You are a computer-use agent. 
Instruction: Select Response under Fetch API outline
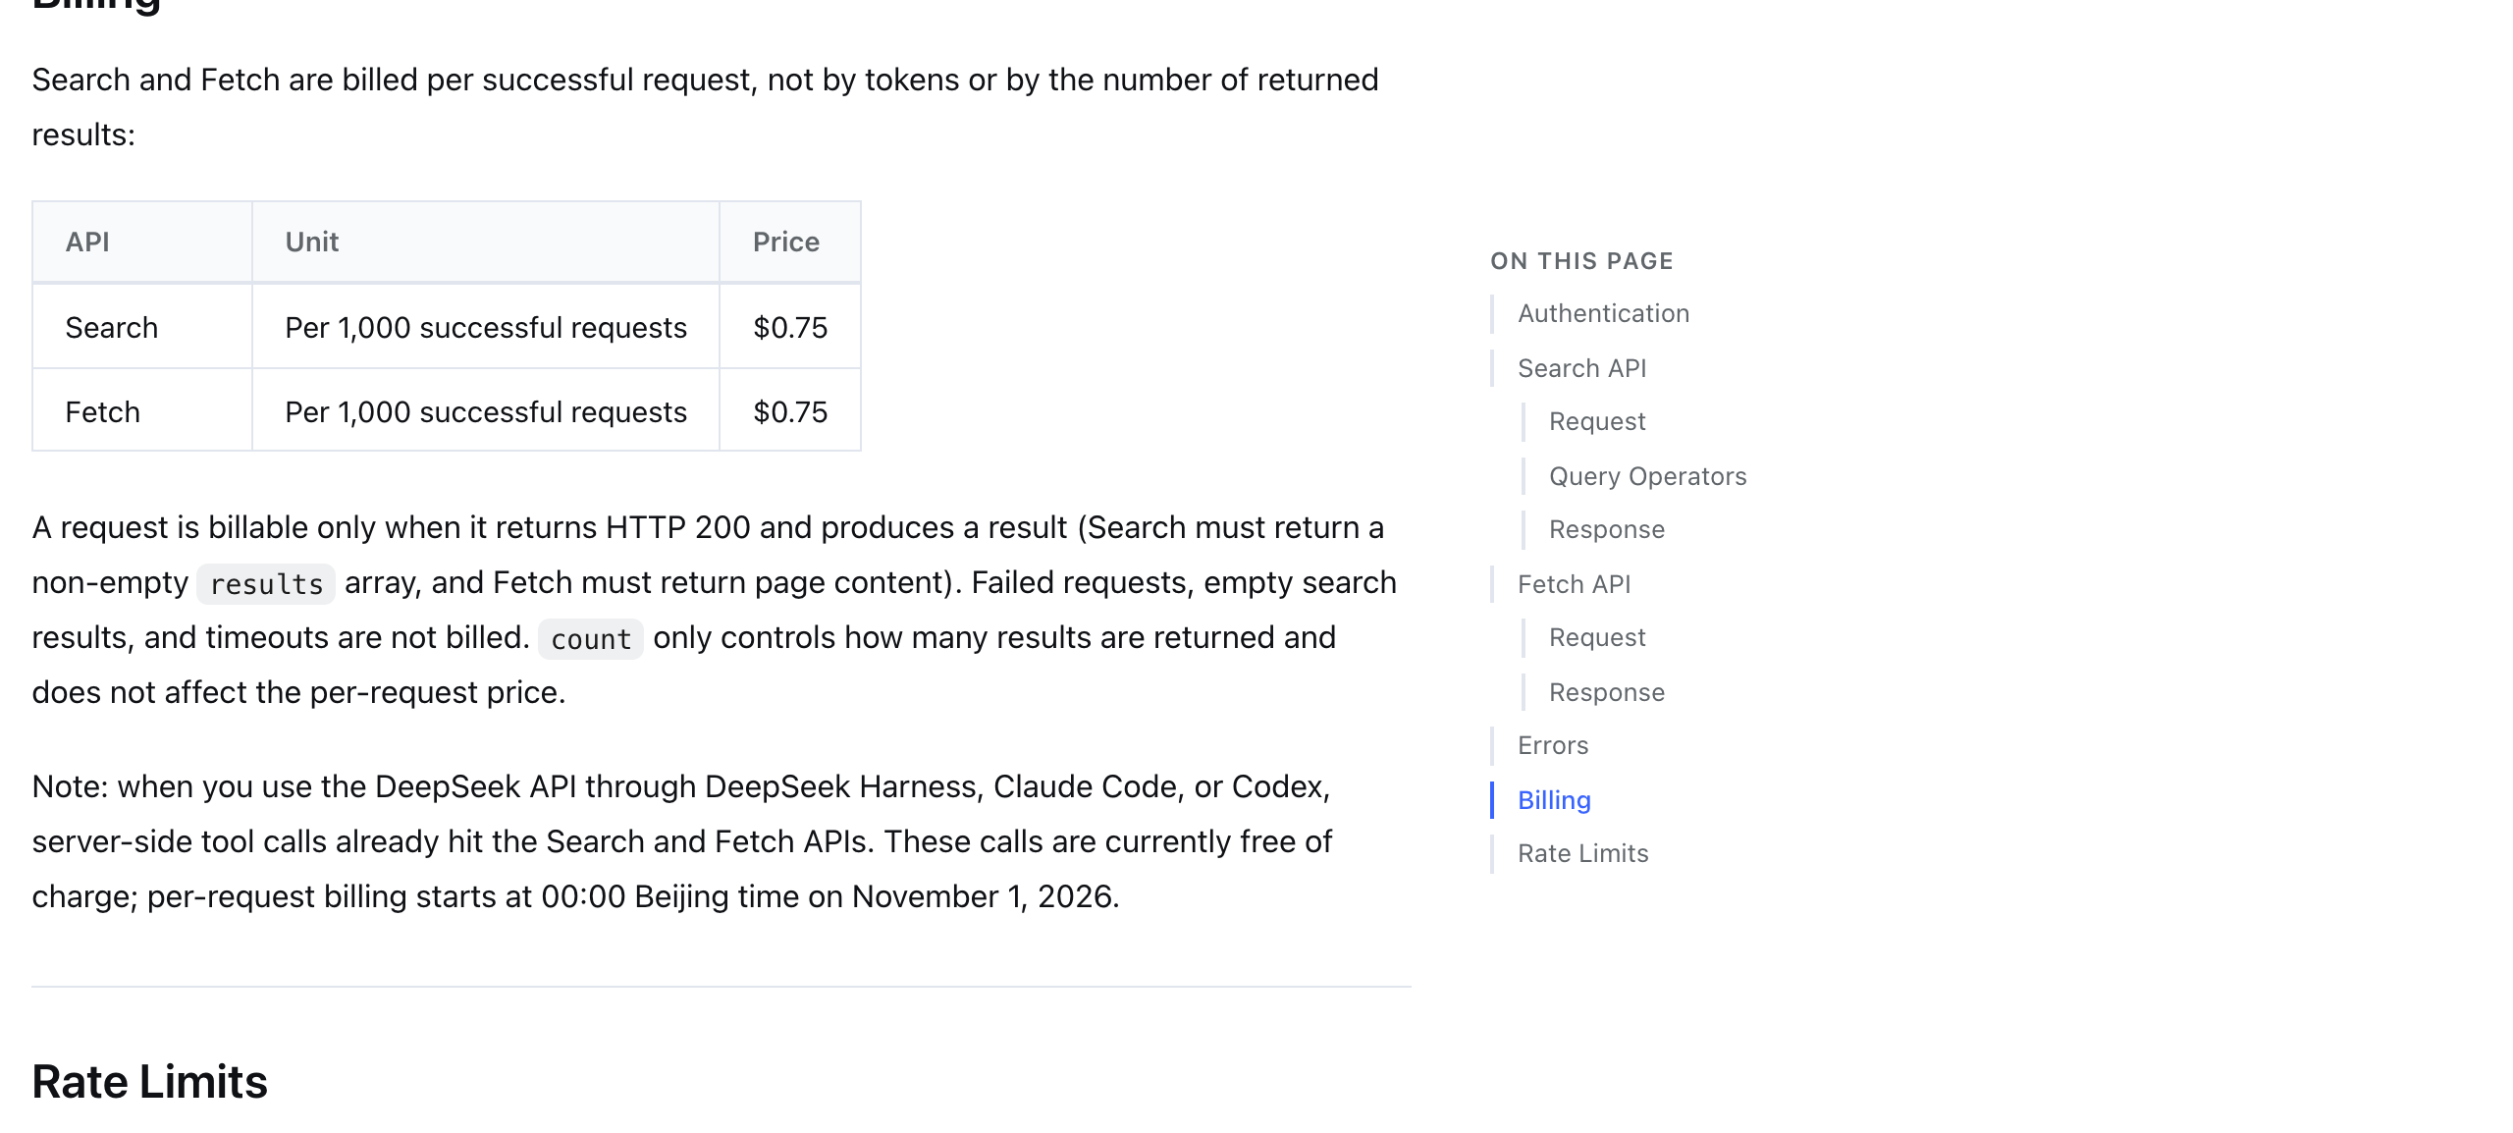[x=1607, y=692]
